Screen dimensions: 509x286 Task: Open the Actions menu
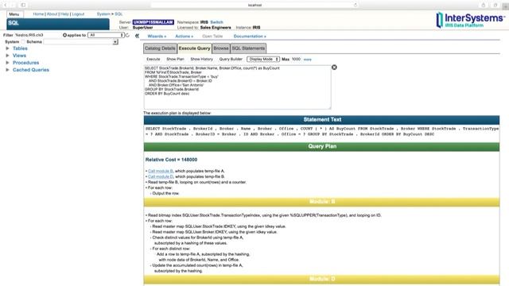(184, 37)
